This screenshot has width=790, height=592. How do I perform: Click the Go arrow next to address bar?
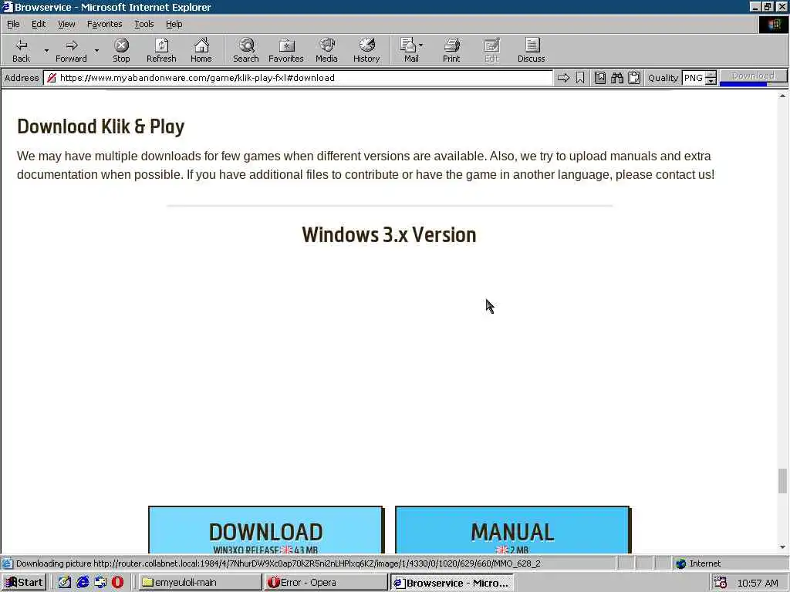click(x=563, y=78)
